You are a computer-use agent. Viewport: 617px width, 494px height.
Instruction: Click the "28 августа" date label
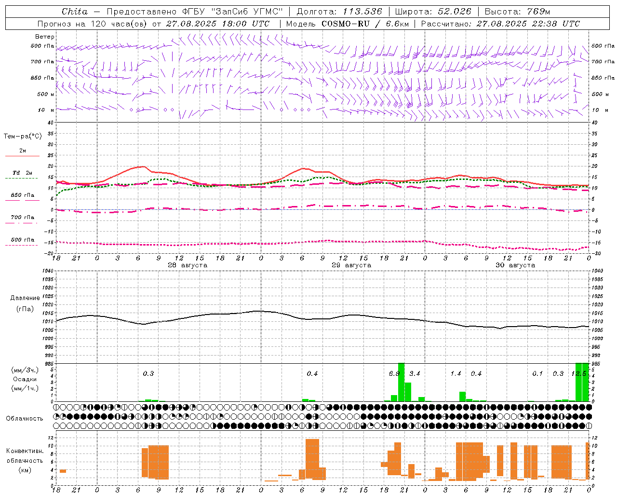[188, 265]
